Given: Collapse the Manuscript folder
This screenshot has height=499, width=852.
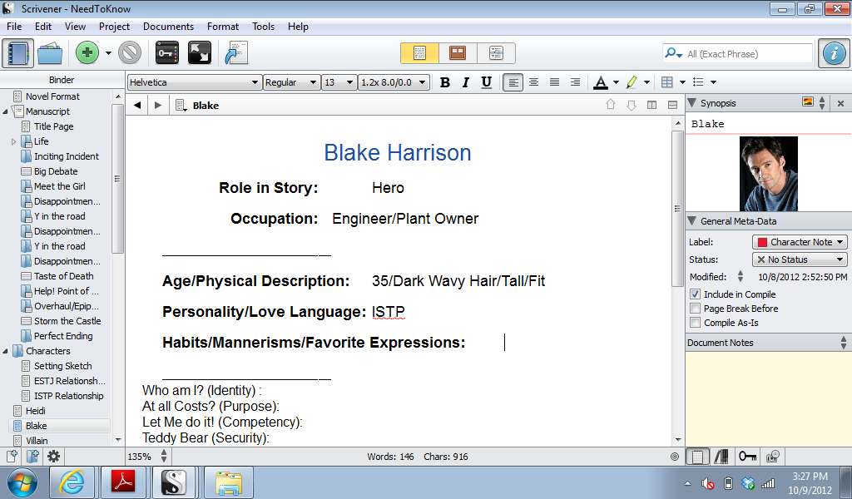Looking at the screenshot, I should point(6,111).
